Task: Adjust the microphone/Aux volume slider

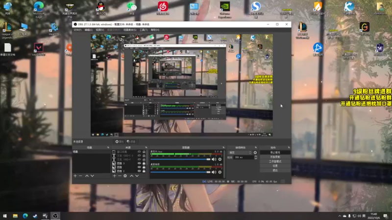Action: point(180,159)
